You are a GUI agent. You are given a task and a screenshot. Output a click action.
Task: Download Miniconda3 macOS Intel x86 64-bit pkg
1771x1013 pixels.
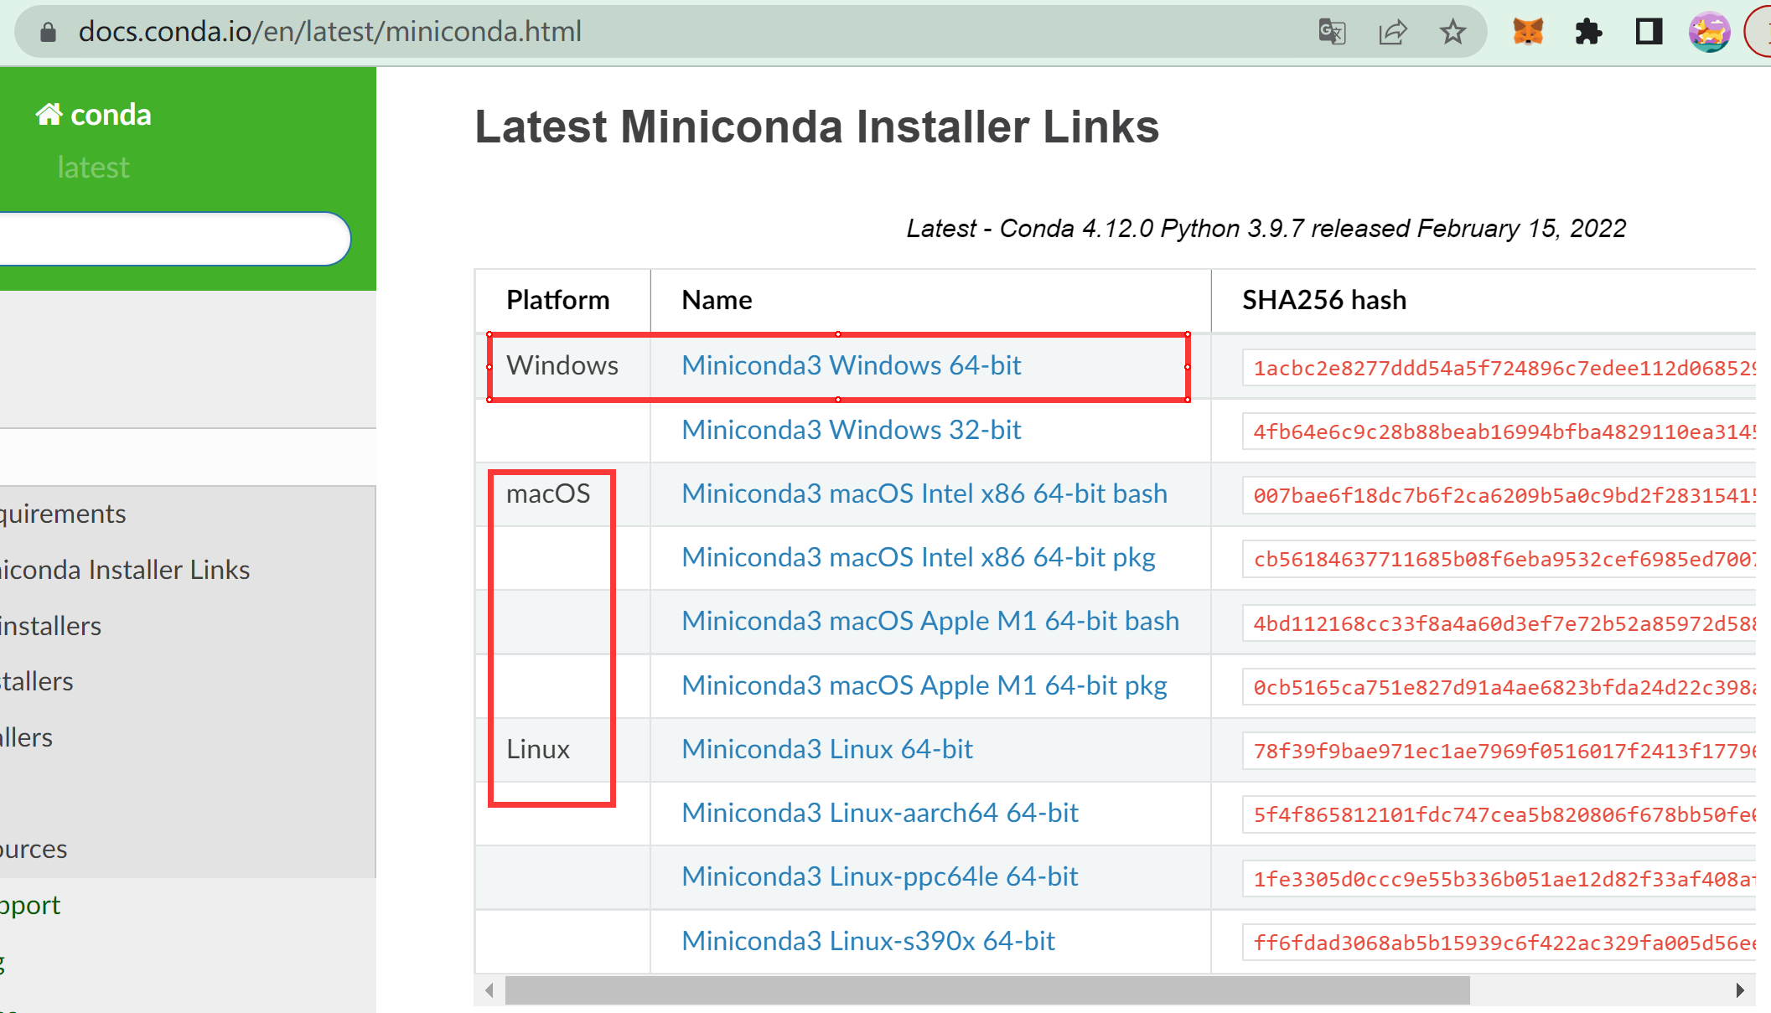[919, 557]
